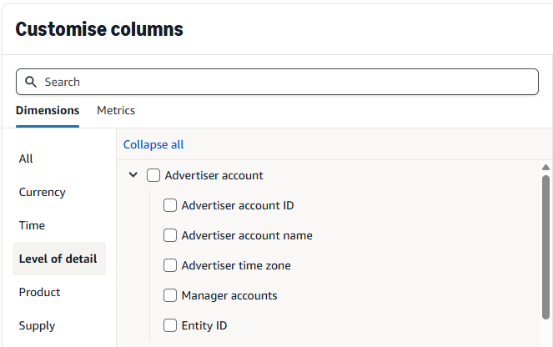
Task: Check the Advertiser account name box
Action: pyautogui.click(x=170, y=235)
